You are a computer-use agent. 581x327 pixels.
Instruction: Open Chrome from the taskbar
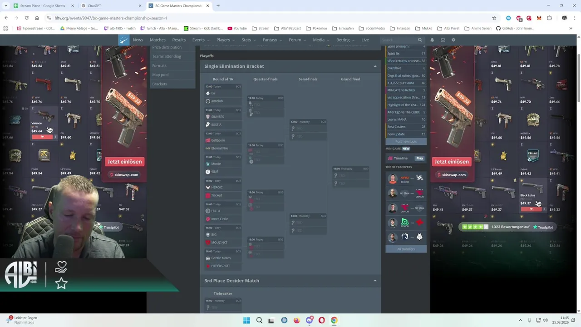pyautogui.click(x=334, y=320)
